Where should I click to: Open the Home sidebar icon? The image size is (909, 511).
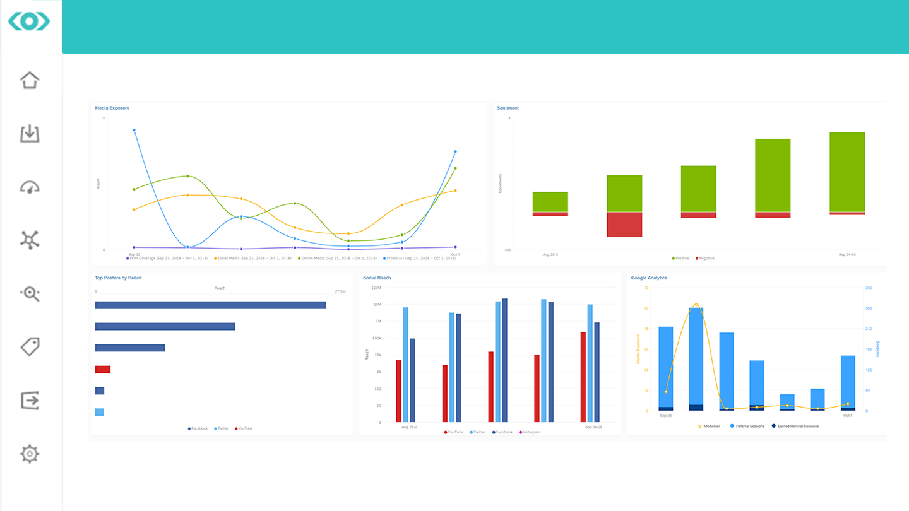29,81
